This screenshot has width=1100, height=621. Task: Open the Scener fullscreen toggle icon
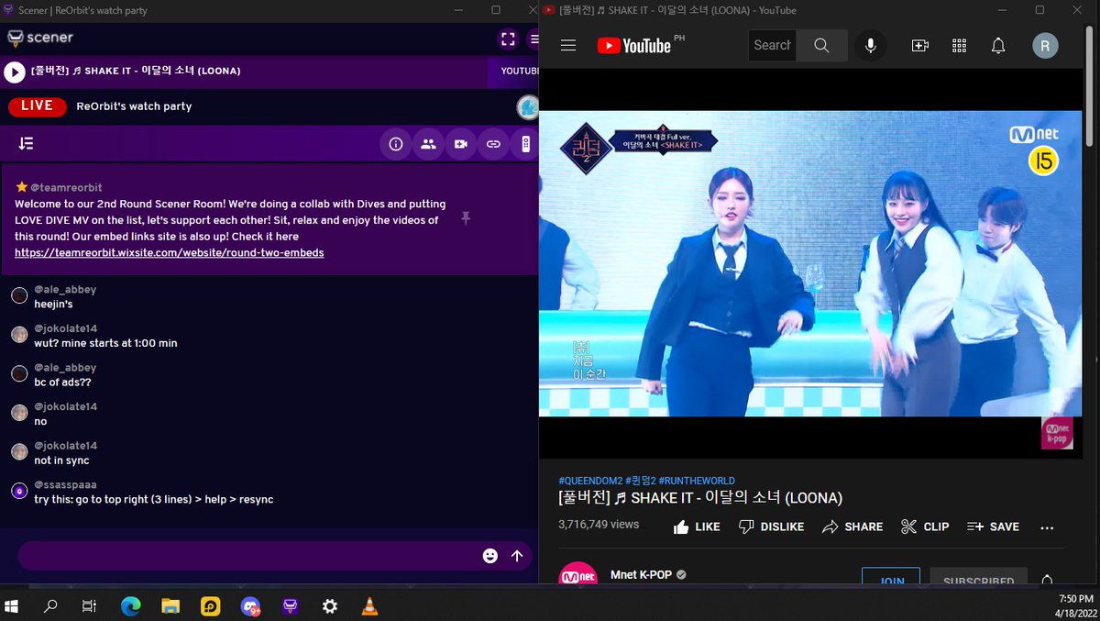click(x=507, y=39)
